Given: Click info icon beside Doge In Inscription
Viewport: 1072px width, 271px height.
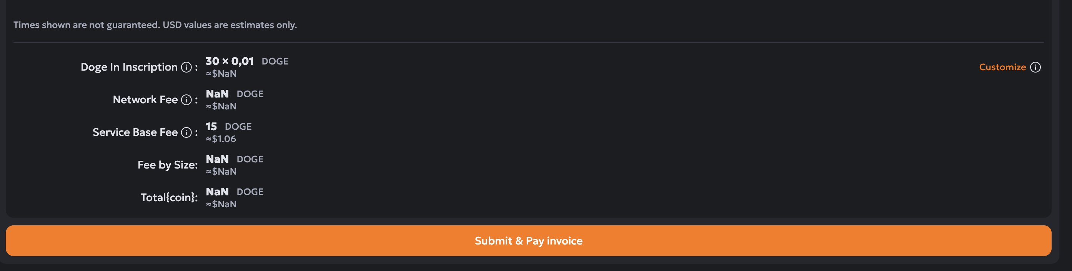Looking at the screenshot, I should [186, 67].
